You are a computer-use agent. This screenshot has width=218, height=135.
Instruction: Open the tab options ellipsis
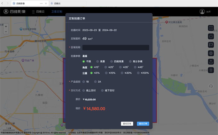pyautogui.click(x=41, y=3)
